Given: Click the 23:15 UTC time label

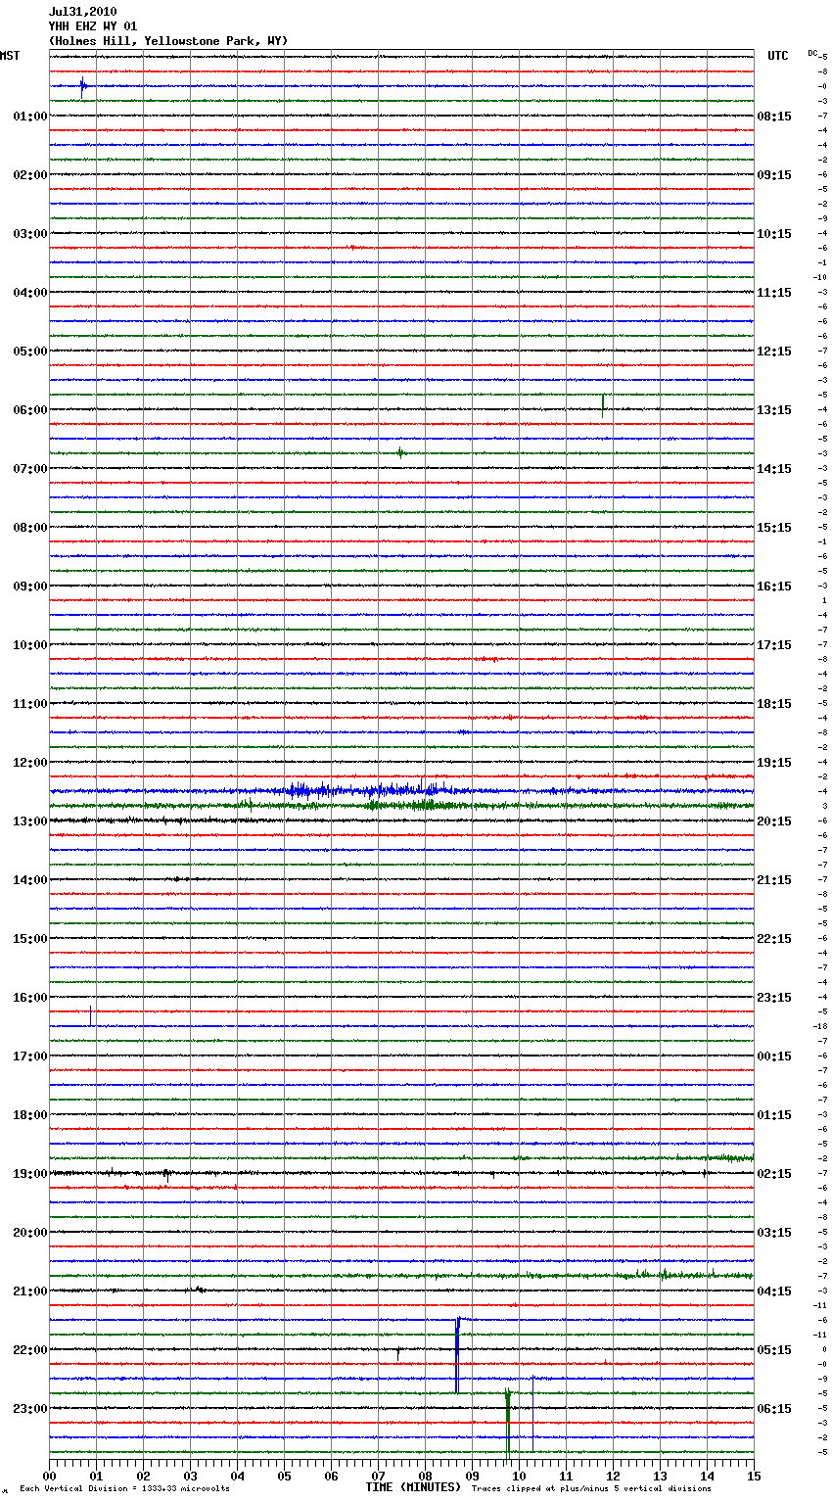Looking at the screenshot, I should (x=774, y=998).
